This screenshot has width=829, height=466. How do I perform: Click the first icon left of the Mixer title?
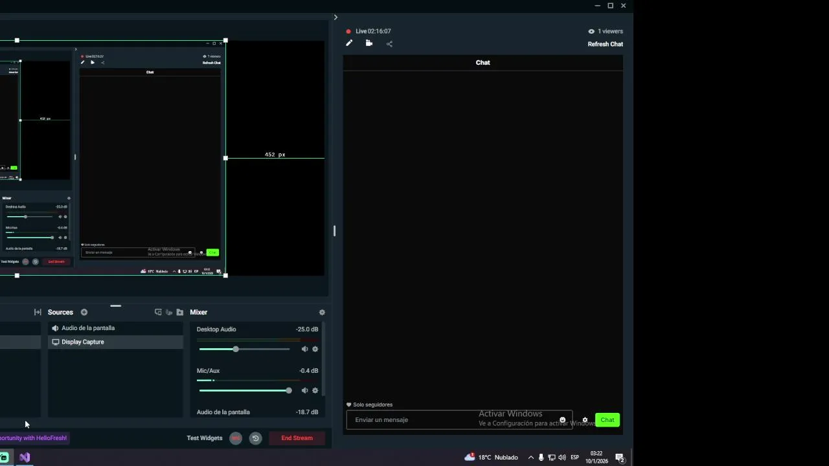(158, 312)
